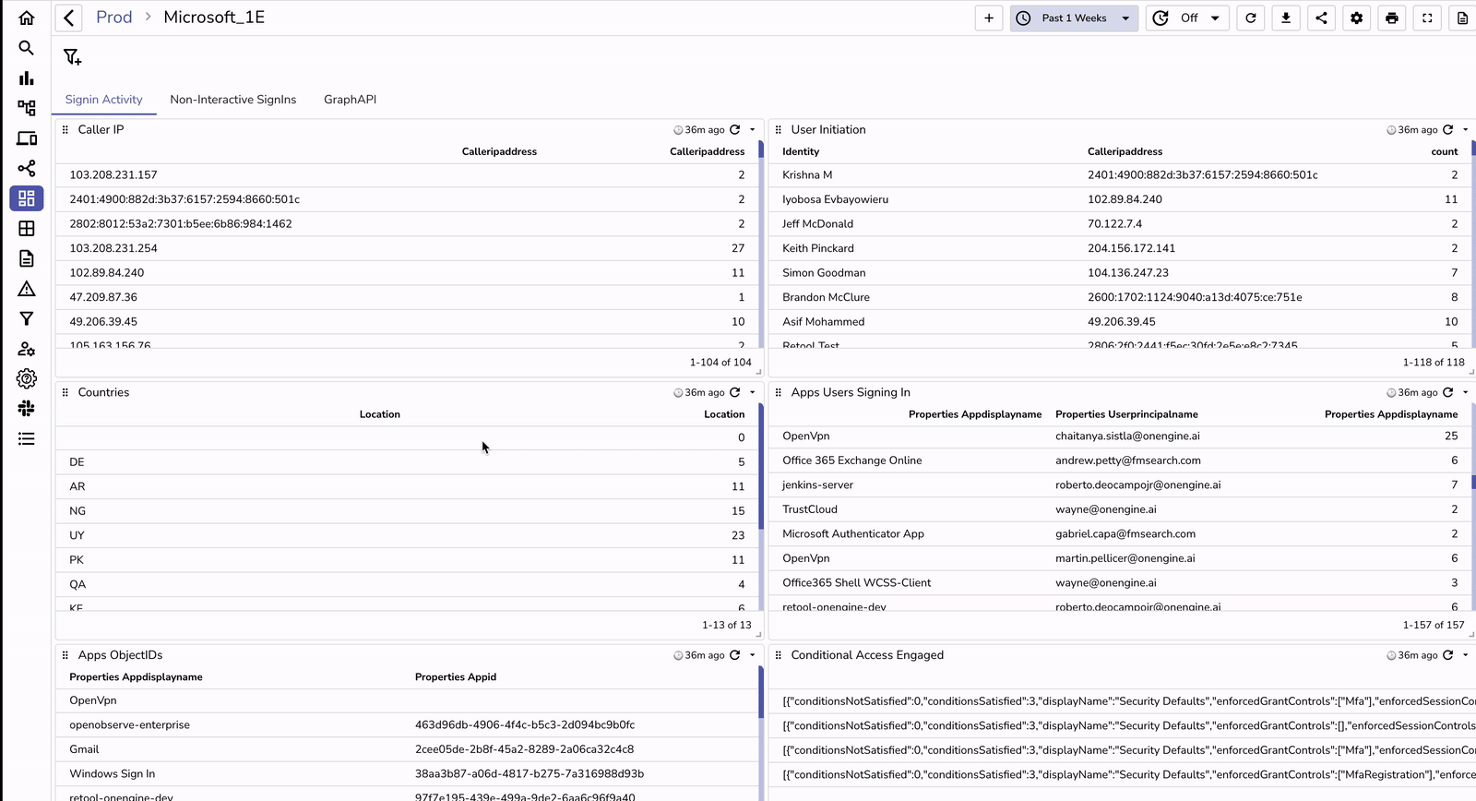Viewport: 1476px width, 801px height.
Task: Click the Caller IP table scrollbar
Action: pos(761,185)
